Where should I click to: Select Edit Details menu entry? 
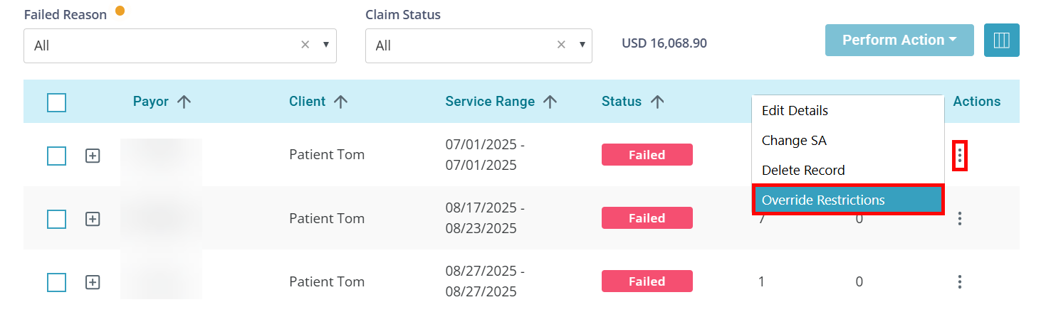(795, 111)
